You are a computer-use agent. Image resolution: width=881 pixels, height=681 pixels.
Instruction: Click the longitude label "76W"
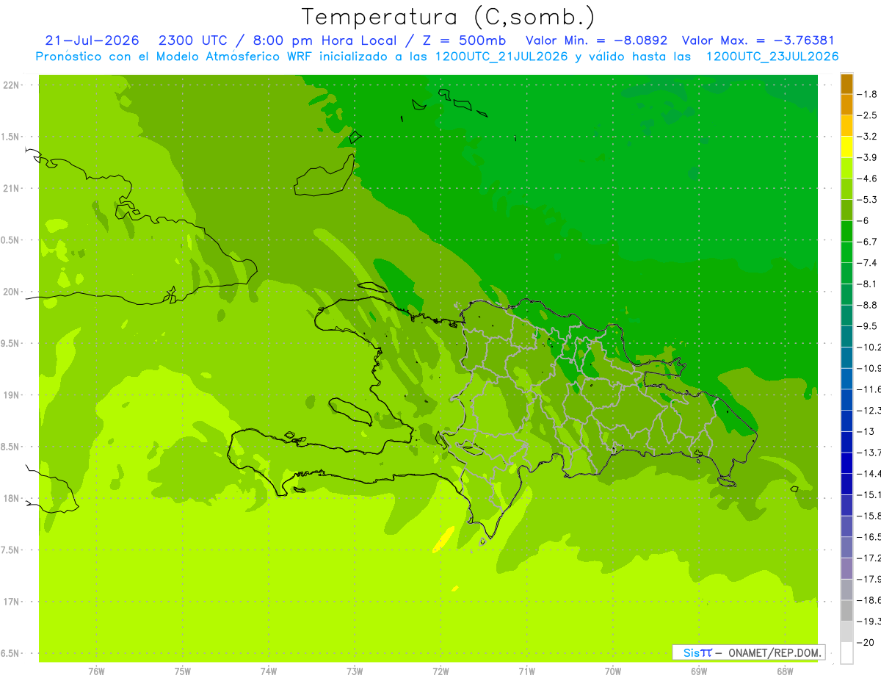coord(96,671)
